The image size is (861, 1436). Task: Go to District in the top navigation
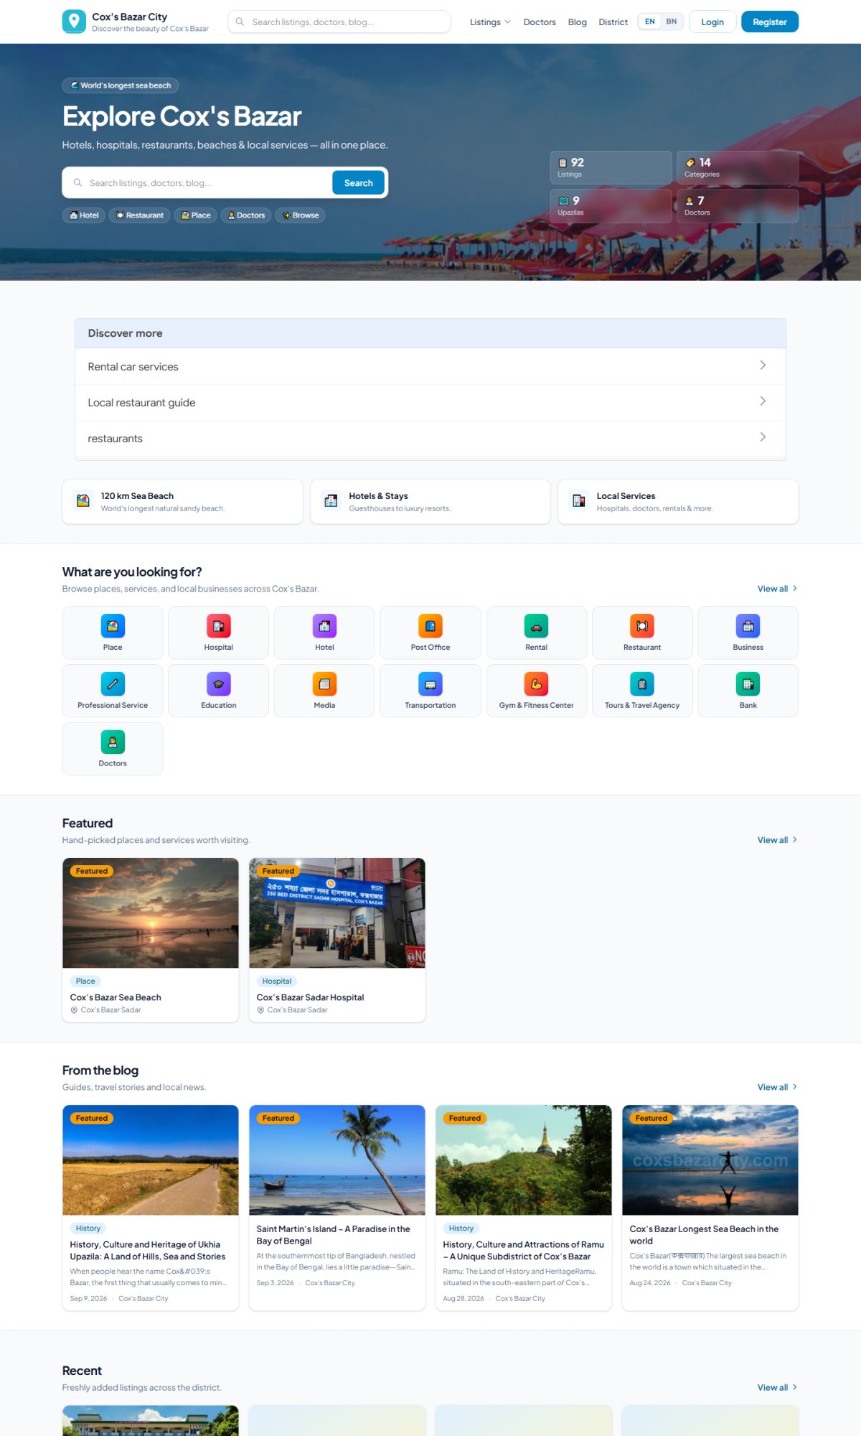[x=613, y=22]
